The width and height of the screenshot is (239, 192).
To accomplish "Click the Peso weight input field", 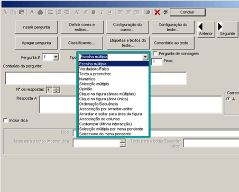I will (x=157, y=62).
